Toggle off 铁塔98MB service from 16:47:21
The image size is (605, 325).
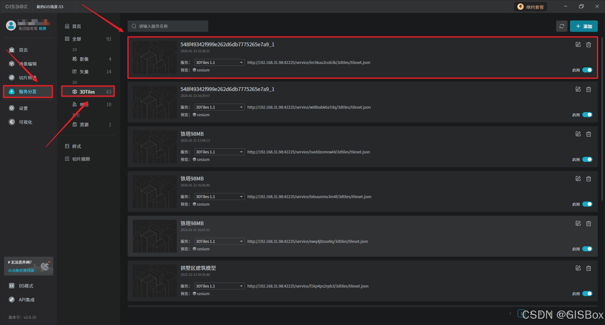point(587,249)
